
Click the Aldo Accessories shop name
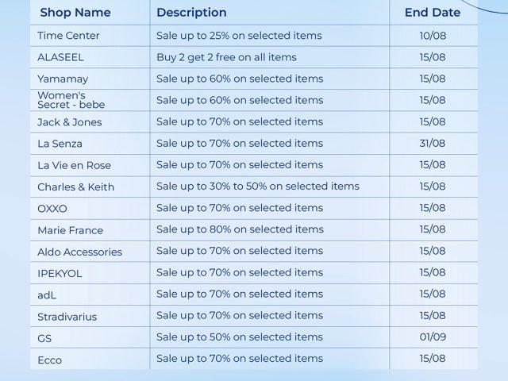point(79,252)
